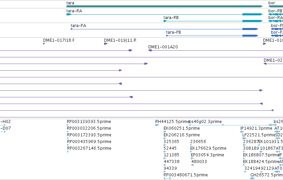Click the 101867 EST label
The width and height of the screenshot is (283, 180).
click(268, 148)
